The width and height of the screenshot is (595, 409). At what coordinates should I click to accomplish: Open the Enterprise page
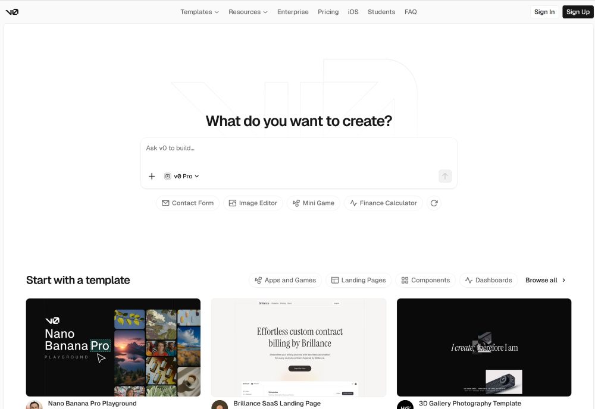click(x=293, y=12)
